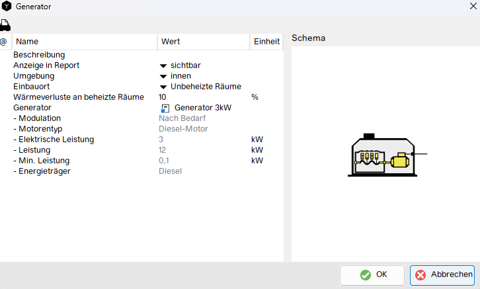Click the red X icon on Abbrechen
Screen dimensions: 480x289
click(x=421, y=275)
